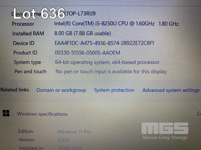This screenshot has width=201, height=150.
Task: Click the Windows logo beside Windows specifications
Action: point(6,113)
